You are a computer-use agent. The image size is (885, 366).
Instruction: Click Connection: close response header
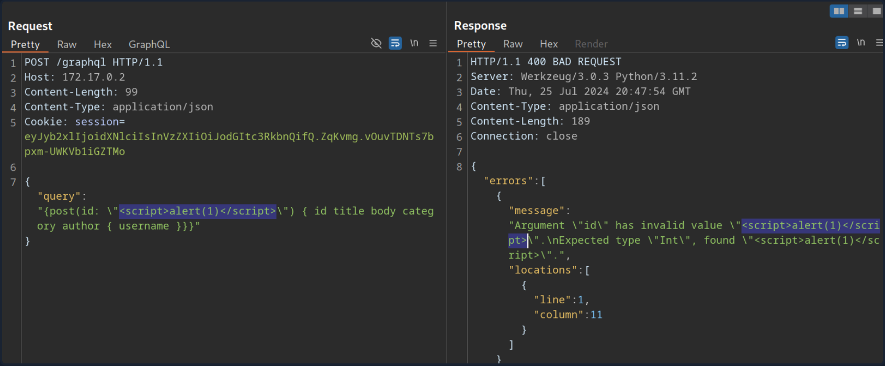pyautogui.click(x=524, y=136)
